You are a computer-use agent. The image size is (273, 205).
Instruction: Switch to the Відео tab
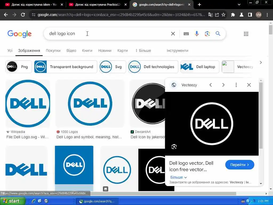click(71, 50)
